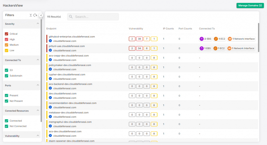
Task: Disable the Not Present ports checkbox
Action: point(7,101)
